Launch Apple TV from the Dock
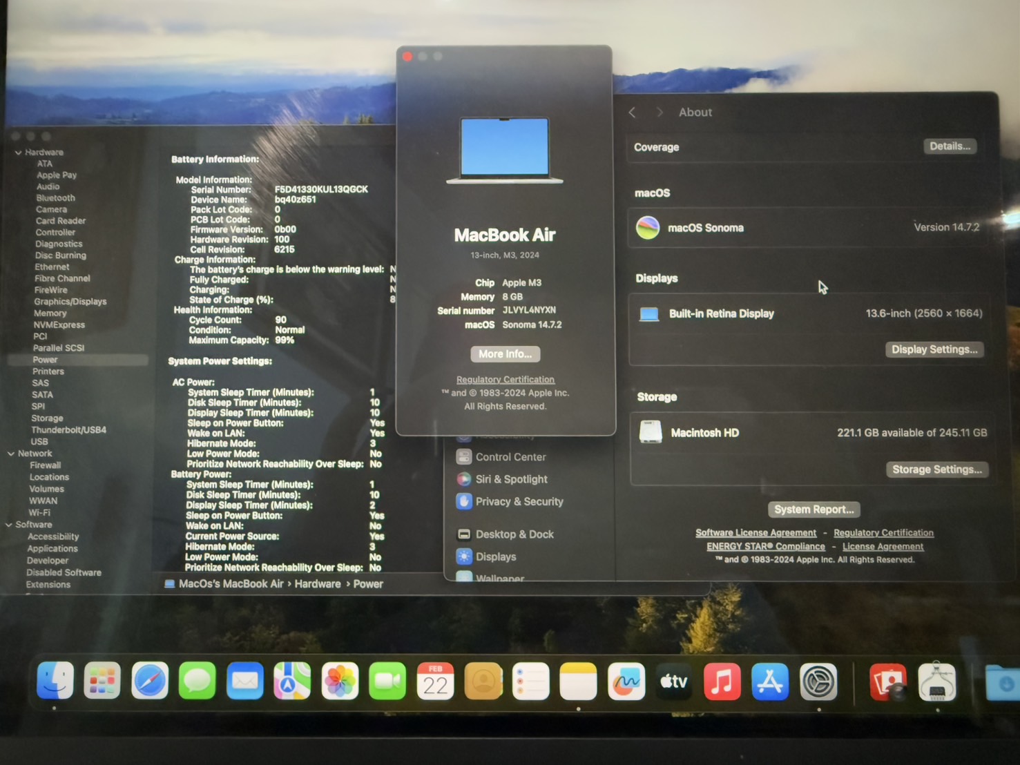This screenshot has height=765, width=1020. 673,681
